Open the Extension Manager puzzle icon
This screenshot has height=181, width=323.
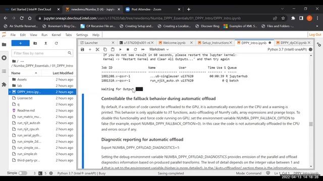[x=4, y=84]
